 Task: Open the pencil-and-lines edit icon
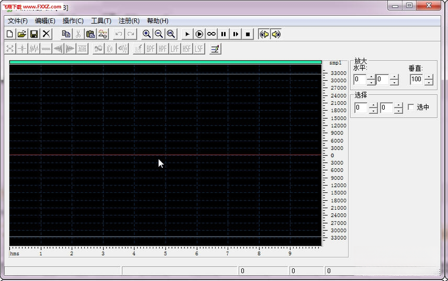215,49
